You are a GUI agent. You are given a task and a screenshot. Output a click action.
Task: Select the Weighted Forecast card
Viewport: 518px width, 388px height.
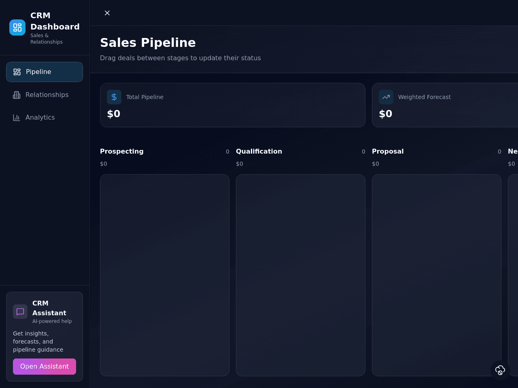tap(445, 105)
